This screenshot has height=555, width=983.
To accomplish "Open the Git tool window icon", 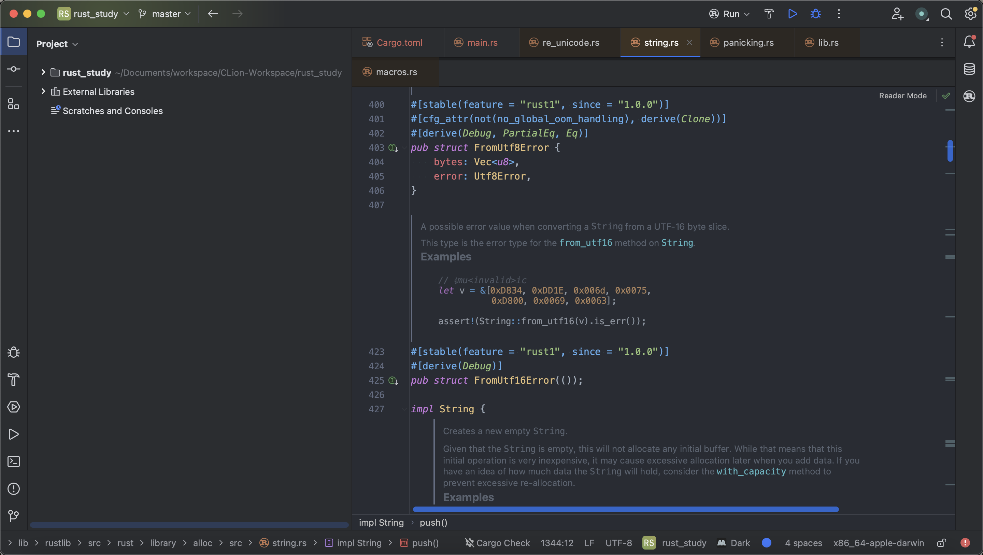I will pos(14,516).
